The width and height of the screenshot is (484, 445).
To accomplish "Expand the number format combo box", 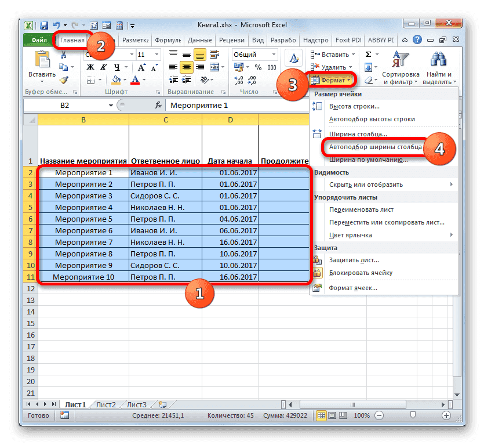I will click(x=274, y=54).
